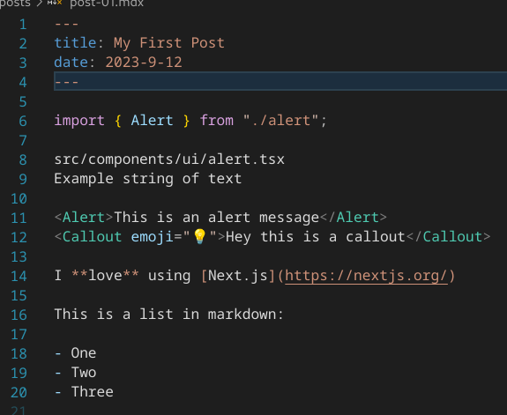Place cursor in highlighted line 4 dashes
Viewport: 507px width, 415px height.
66,82
